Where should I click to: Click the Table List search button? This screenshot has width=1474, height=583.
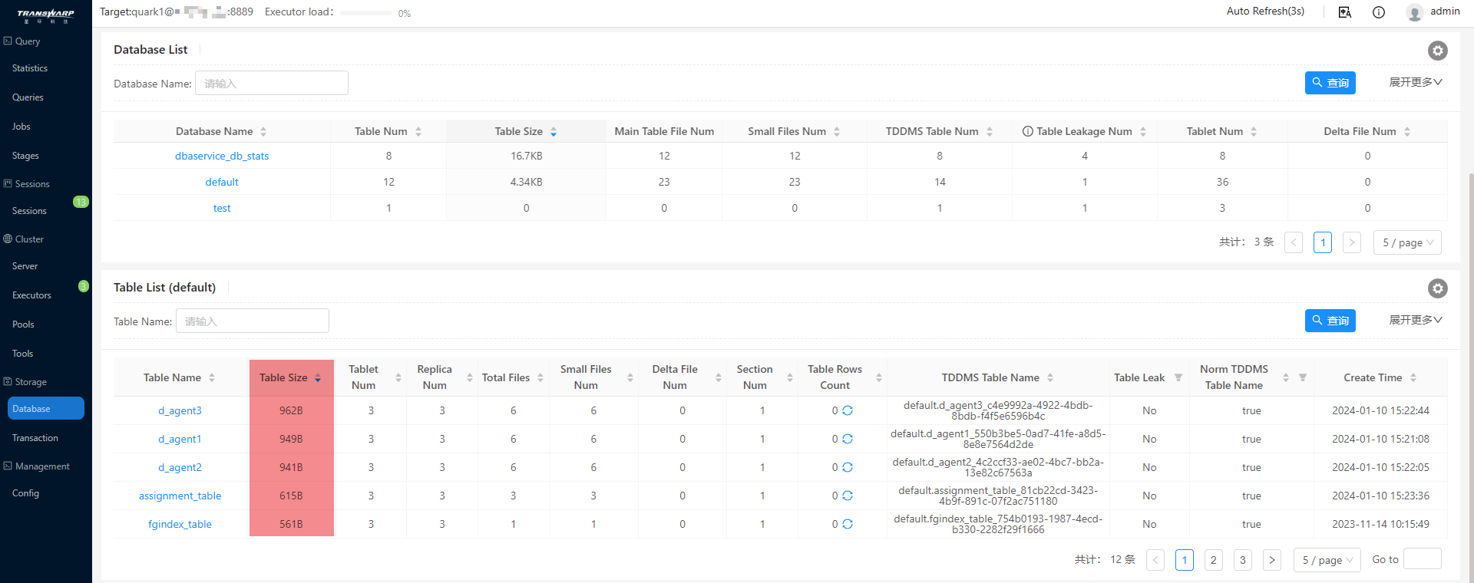[x=1330, y=321]
